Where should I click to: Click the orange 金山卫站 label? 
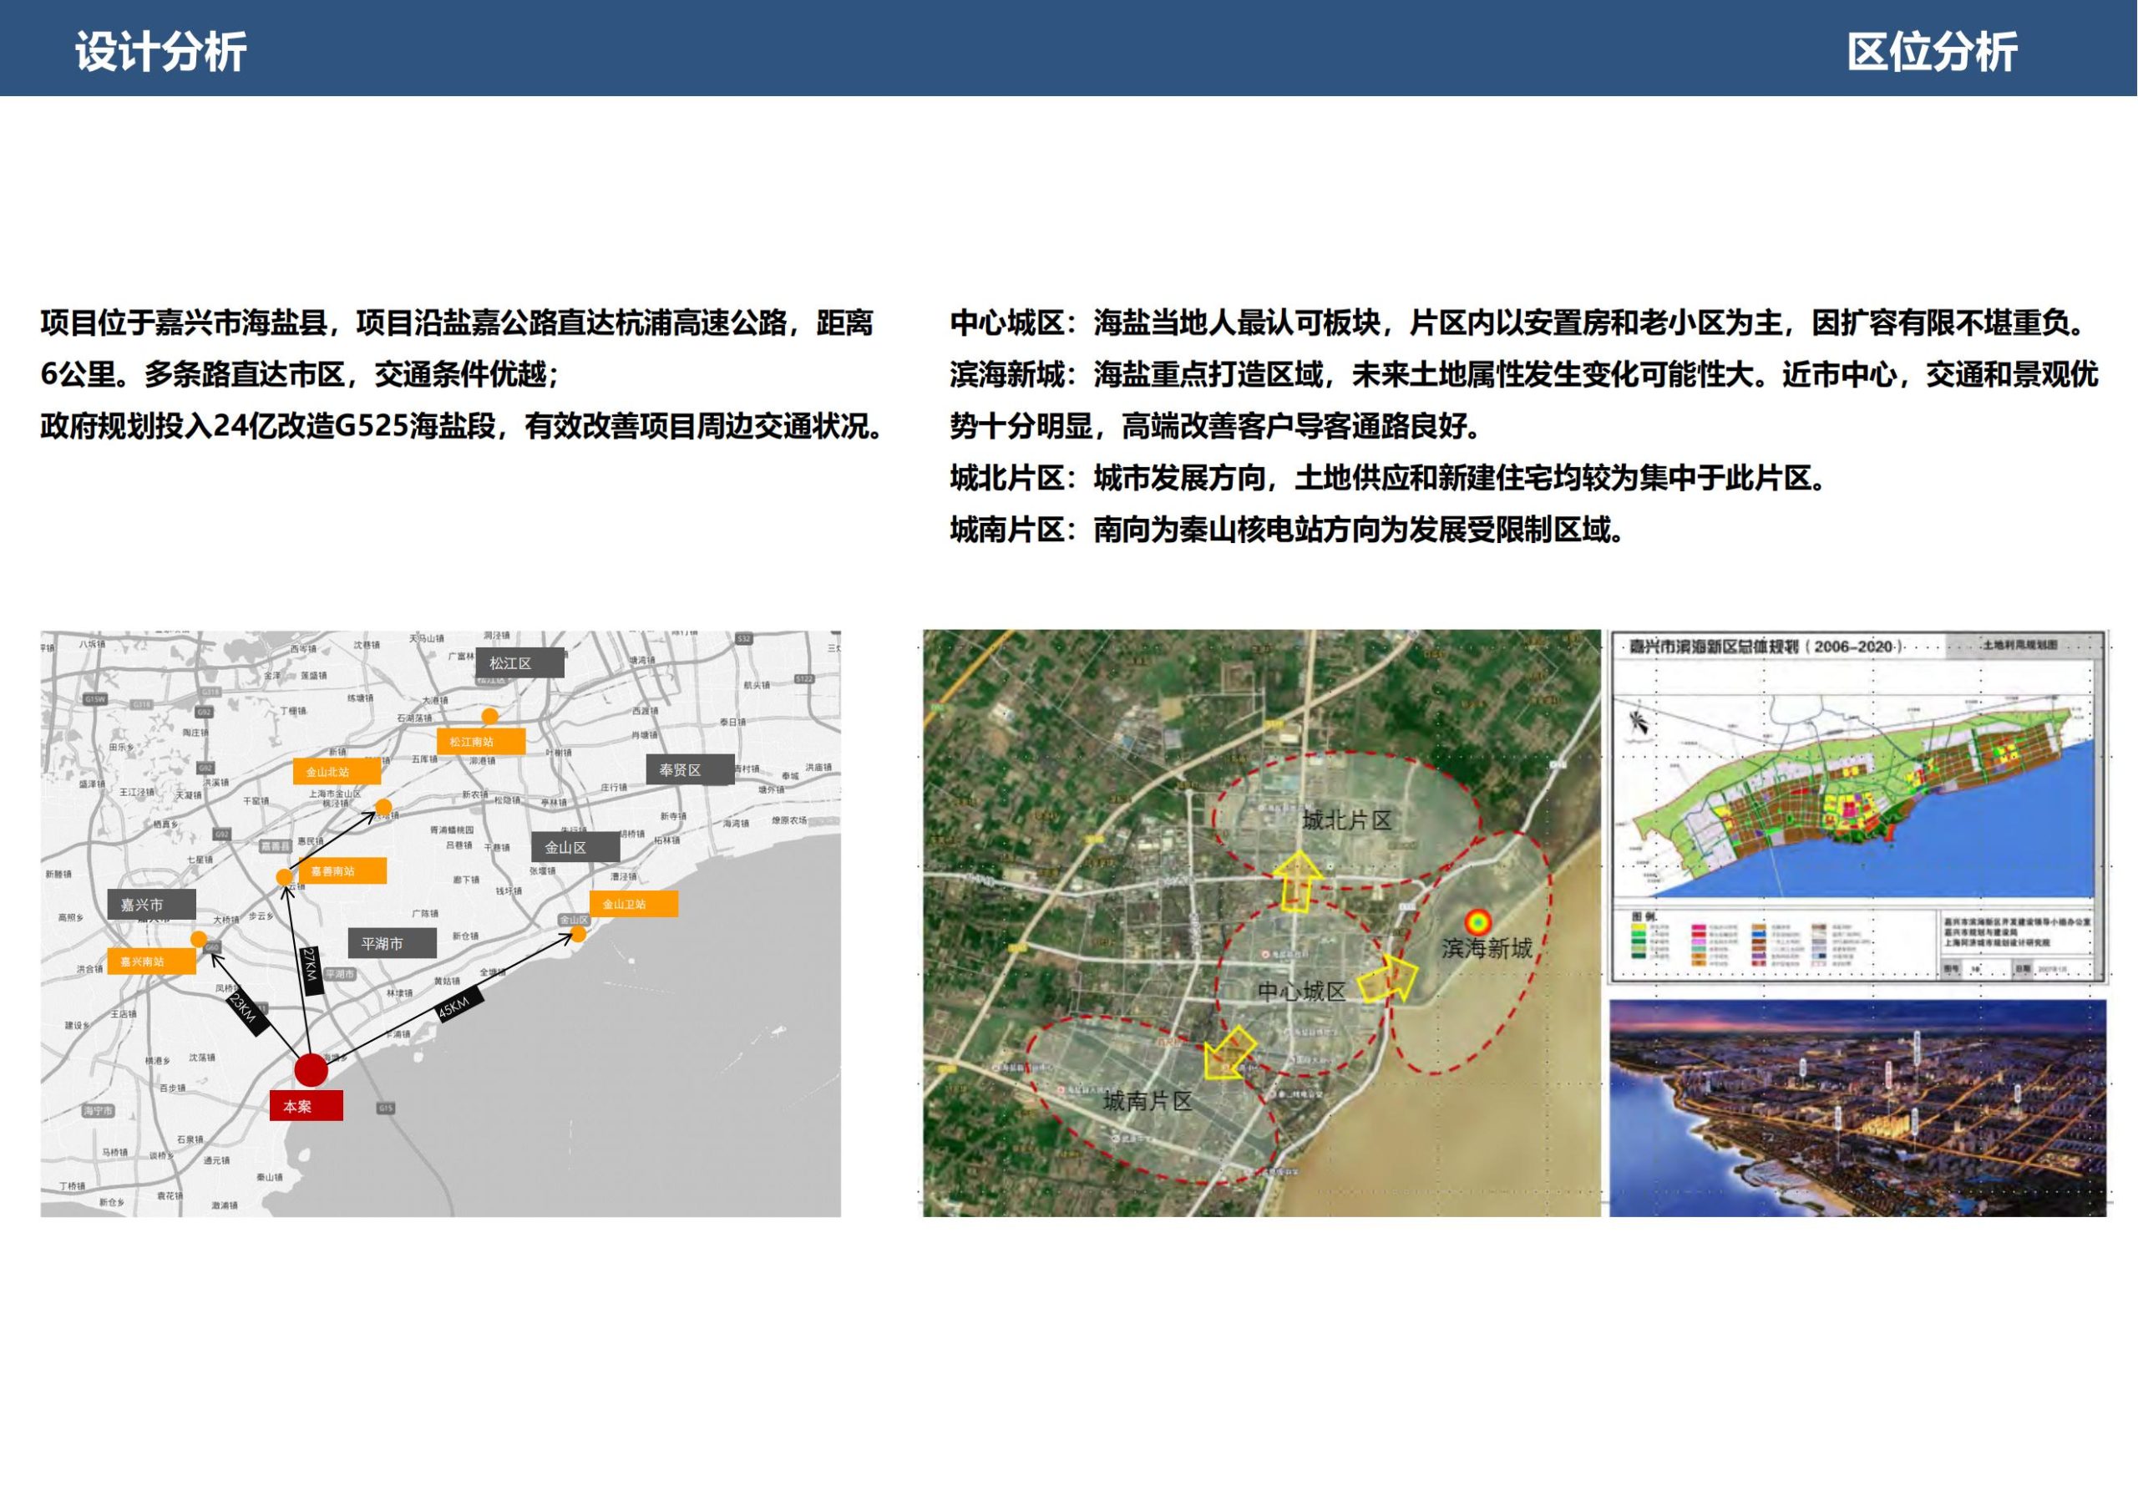pyautogui.click(x=633, y=904)
